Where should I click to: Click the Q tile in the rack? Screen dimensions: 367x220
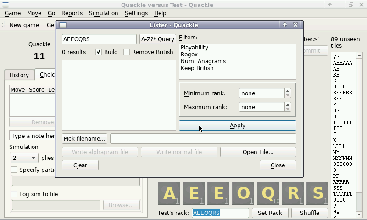[x=268, y=193]
